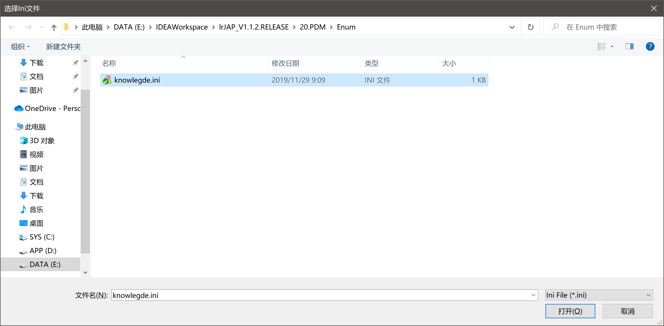664x326 pixels.
Task: Select Enum in the address path
Action: point(346,27)
